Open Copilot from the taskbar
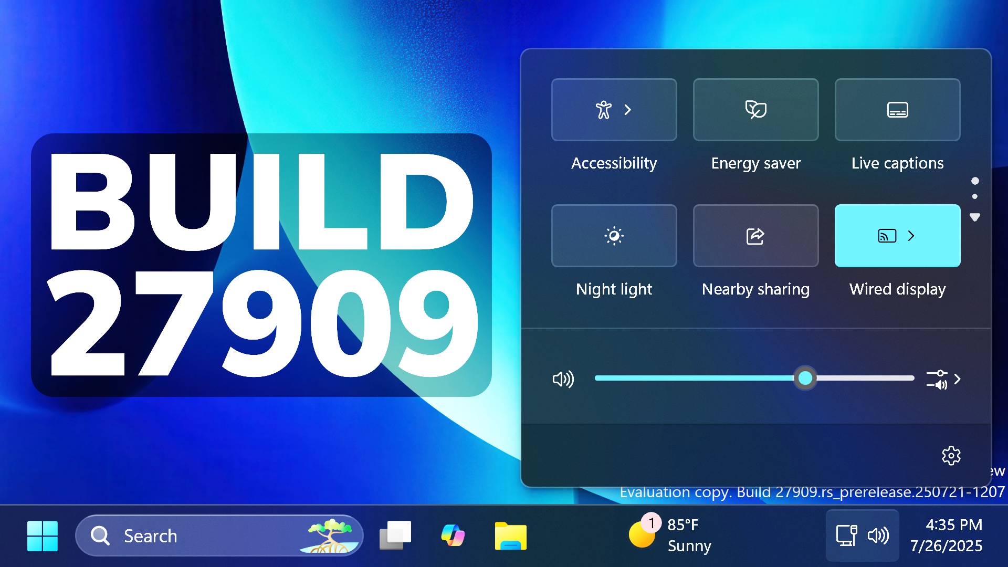The image size is (1008, 567). pos(453,535)
